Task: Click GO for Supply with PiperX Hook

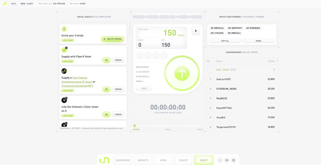Action: pos(106,60)
